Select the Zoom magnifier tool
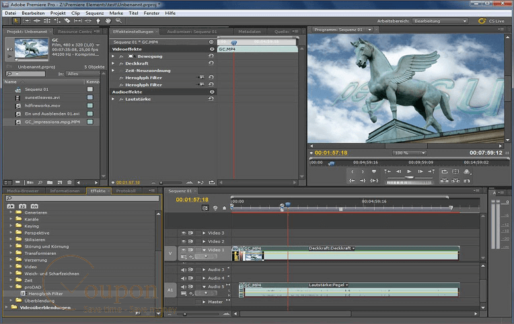Image resolution: width=514 pixels, height=324 pixels. (118, 21)
